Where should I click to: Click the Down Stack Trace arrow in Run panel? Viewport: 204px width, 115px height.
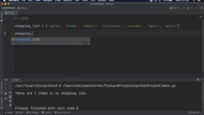click(10, 88)
